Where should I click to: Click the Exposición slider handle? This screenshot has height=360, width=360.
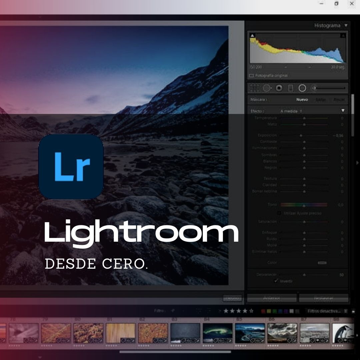point(301,136)
